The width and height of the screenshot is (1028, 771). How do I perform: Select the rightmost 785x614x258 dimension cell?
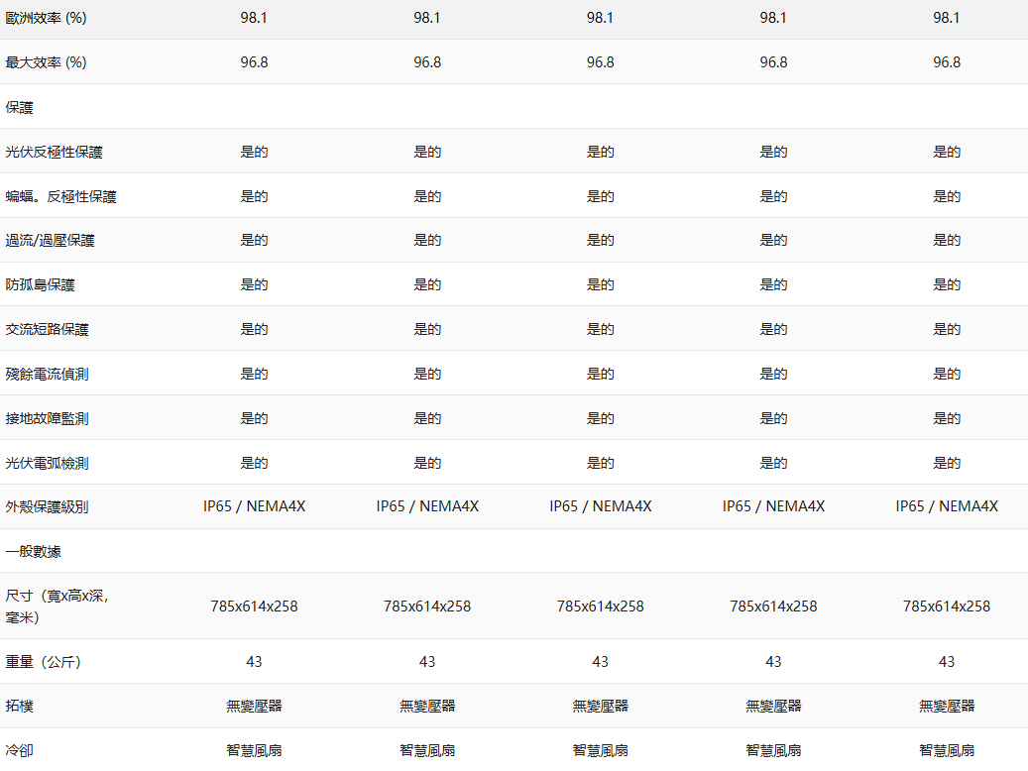point(946,606)
